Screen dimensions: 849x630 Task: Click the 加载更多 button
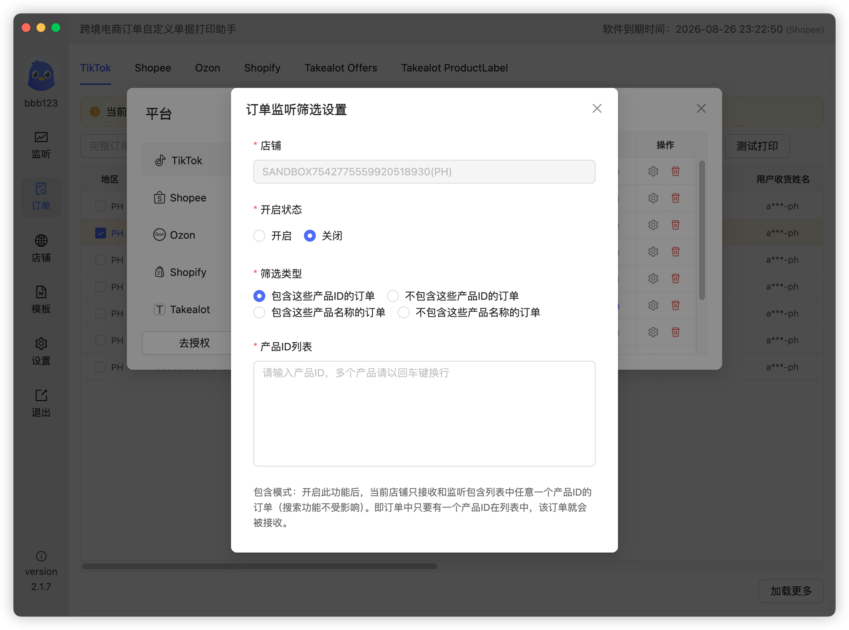coord(791,591)
